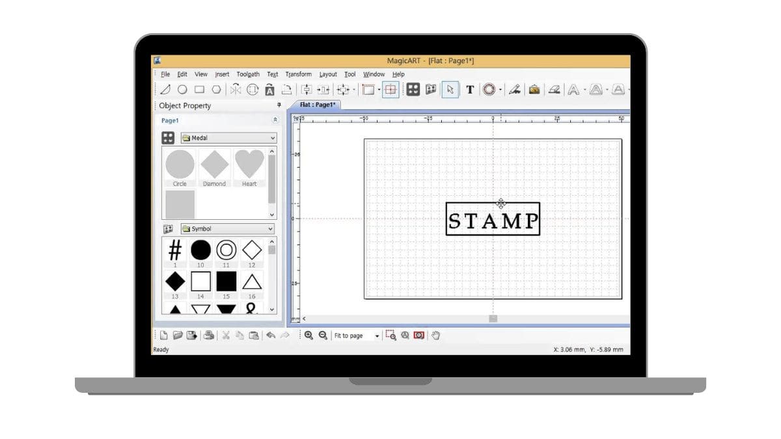Choose the selection arrow tool
The width and height of the screenshot is (781, 439).
450,89
